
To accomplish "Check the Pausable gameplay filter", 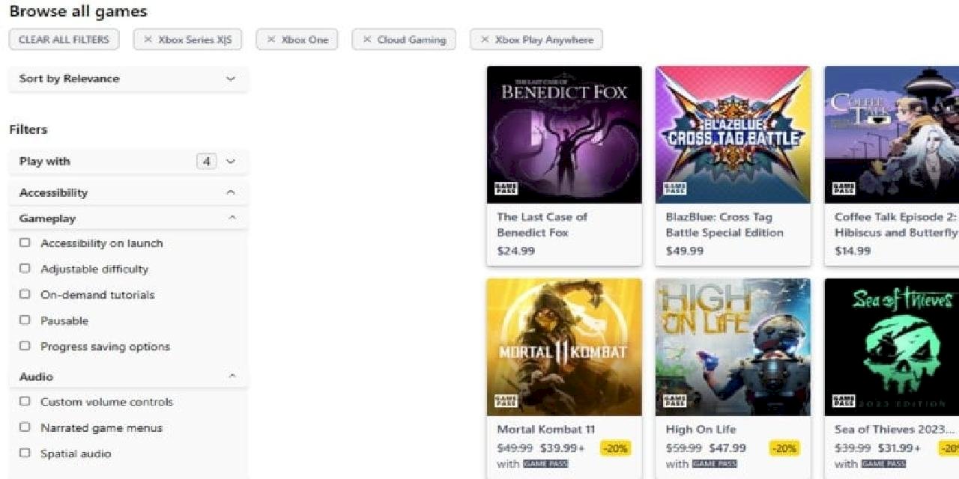I will click(x=24, y=320).
